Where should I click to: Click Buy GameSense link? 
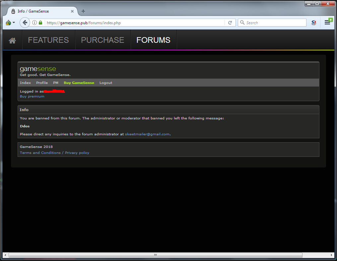[x=79, y=83]
